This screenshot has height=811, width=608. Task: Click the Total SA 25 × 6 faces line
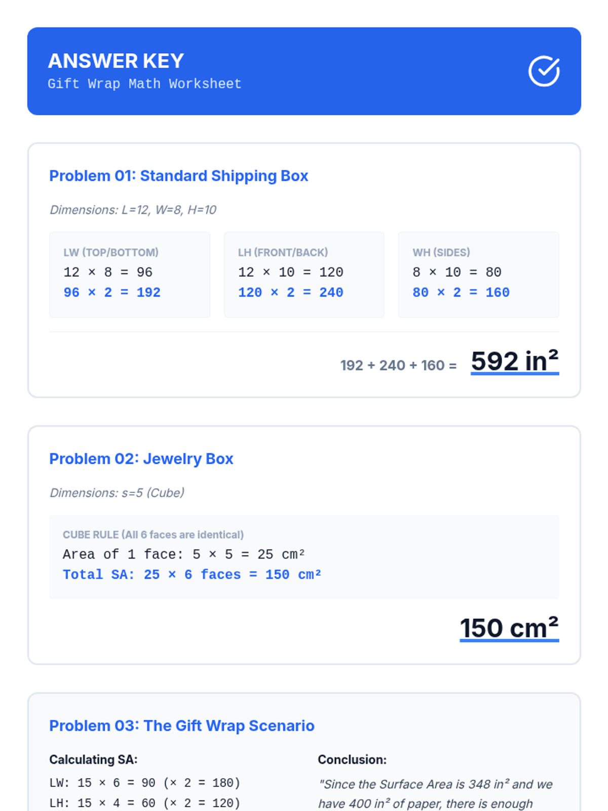click(x=192, y=575)
